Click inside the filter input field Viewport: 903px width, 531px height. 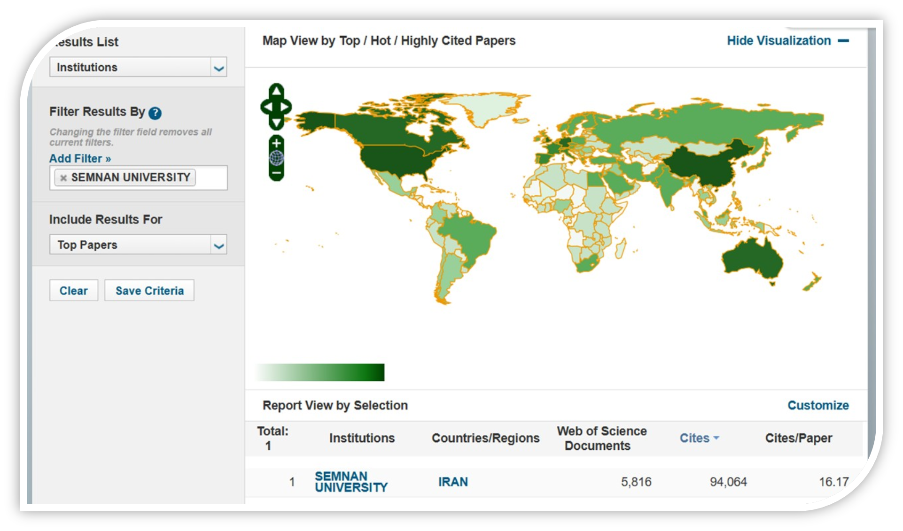pyautogui.click(x=211, y=178)
